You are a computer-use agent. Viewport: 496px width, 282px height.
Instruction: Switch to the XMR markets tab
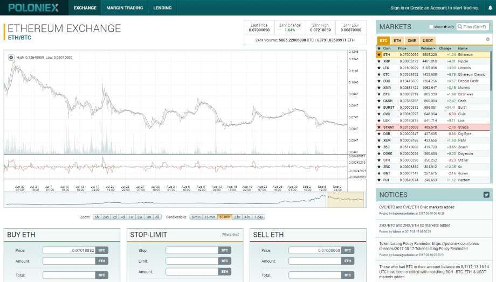(x=412, y=40)
